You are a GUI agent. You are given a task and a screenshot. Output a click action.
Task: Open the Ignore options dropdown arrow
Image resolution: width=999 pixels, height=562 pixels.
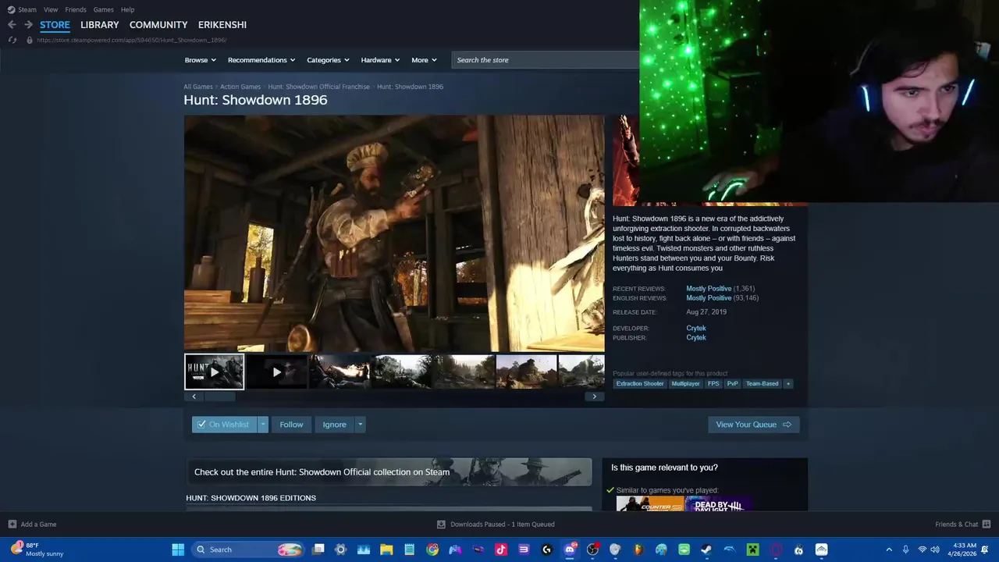pyautogui.click(x=360, y=425)
